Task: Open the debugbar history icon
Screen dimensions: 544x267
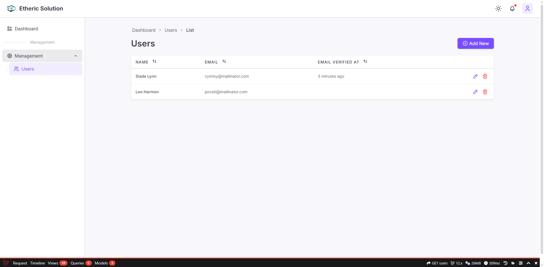Action: click(505, 263)
